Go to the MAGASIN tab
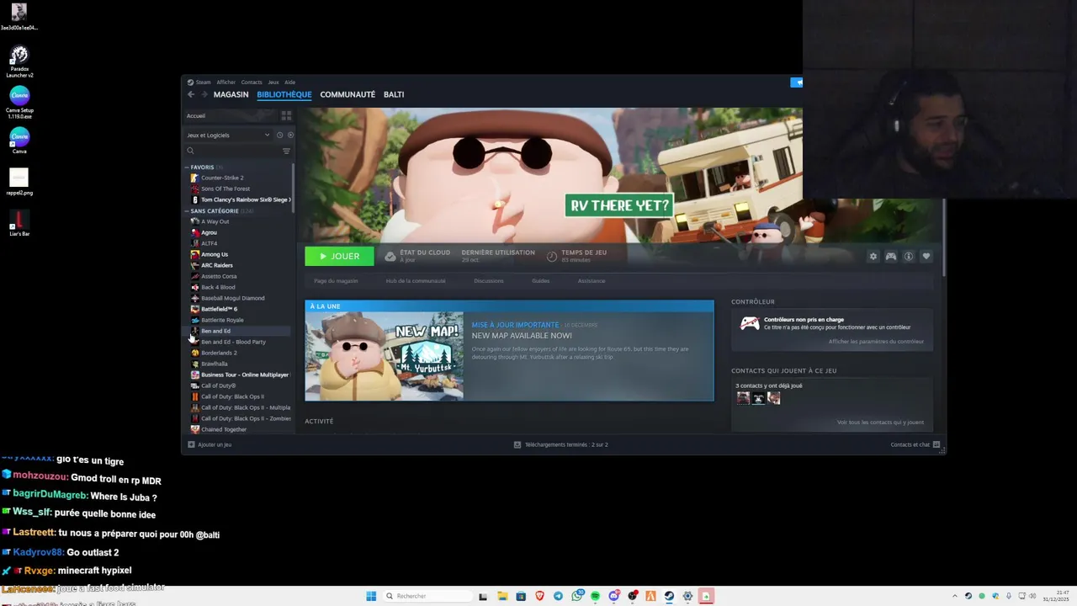This screenshot has width=1077, height=606. coord(231,94)
